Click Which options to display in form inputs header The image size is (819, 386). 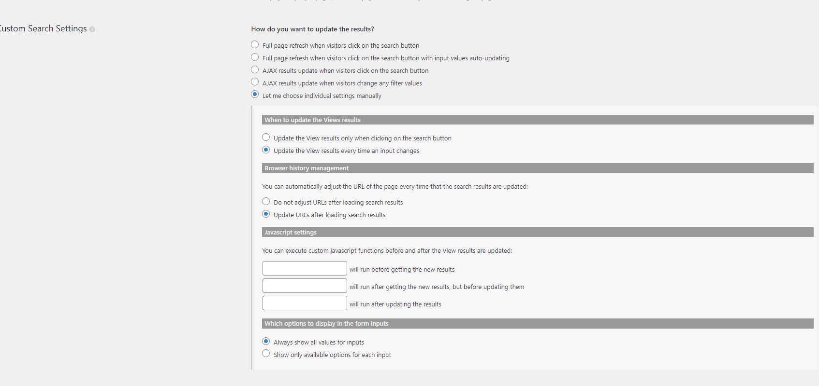coord(538,323)
